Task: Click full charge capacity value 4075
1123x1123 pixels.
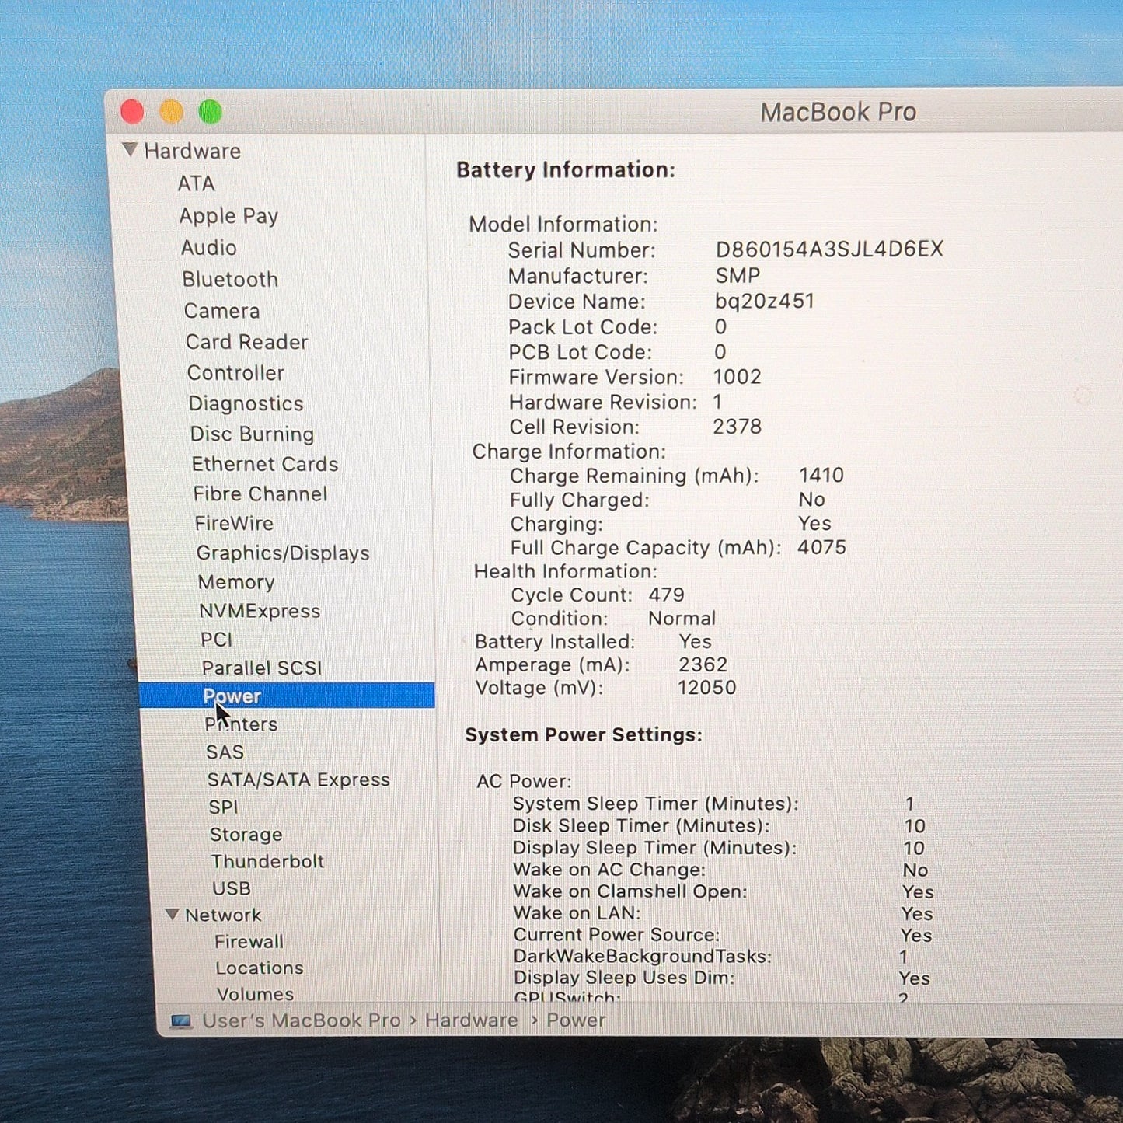Action: point(821,547)
